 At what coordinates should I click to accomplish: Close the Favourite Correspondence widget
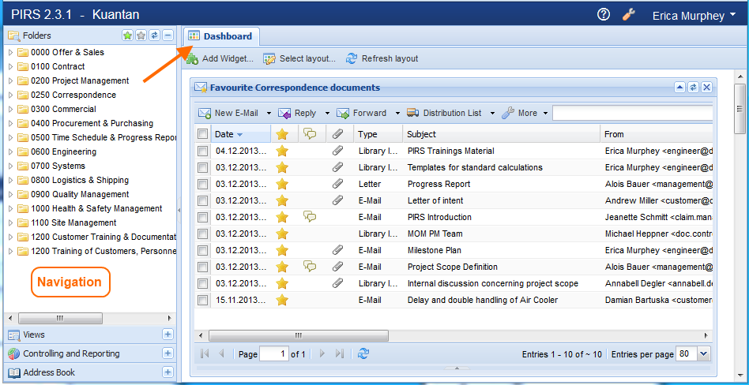pyautogui.click(x=706, y=88)
